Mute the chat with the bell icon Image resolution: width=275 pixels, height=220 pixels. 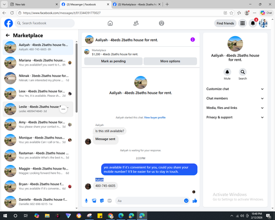(227, 72)
